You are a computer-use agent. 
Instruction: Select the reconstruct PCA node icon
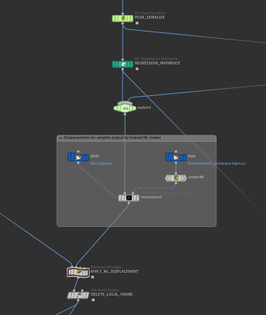(129, 198)
